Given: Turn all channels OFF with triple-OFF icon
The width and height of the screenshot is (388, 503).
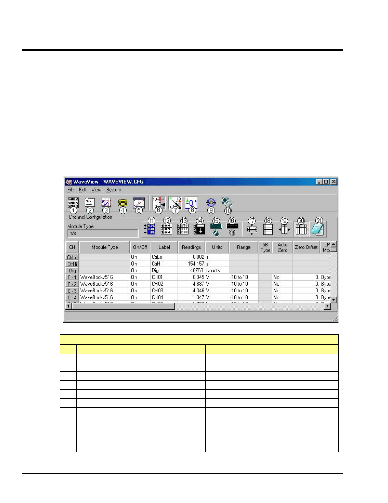Looking at the screenshot, I should click(183, 229).
